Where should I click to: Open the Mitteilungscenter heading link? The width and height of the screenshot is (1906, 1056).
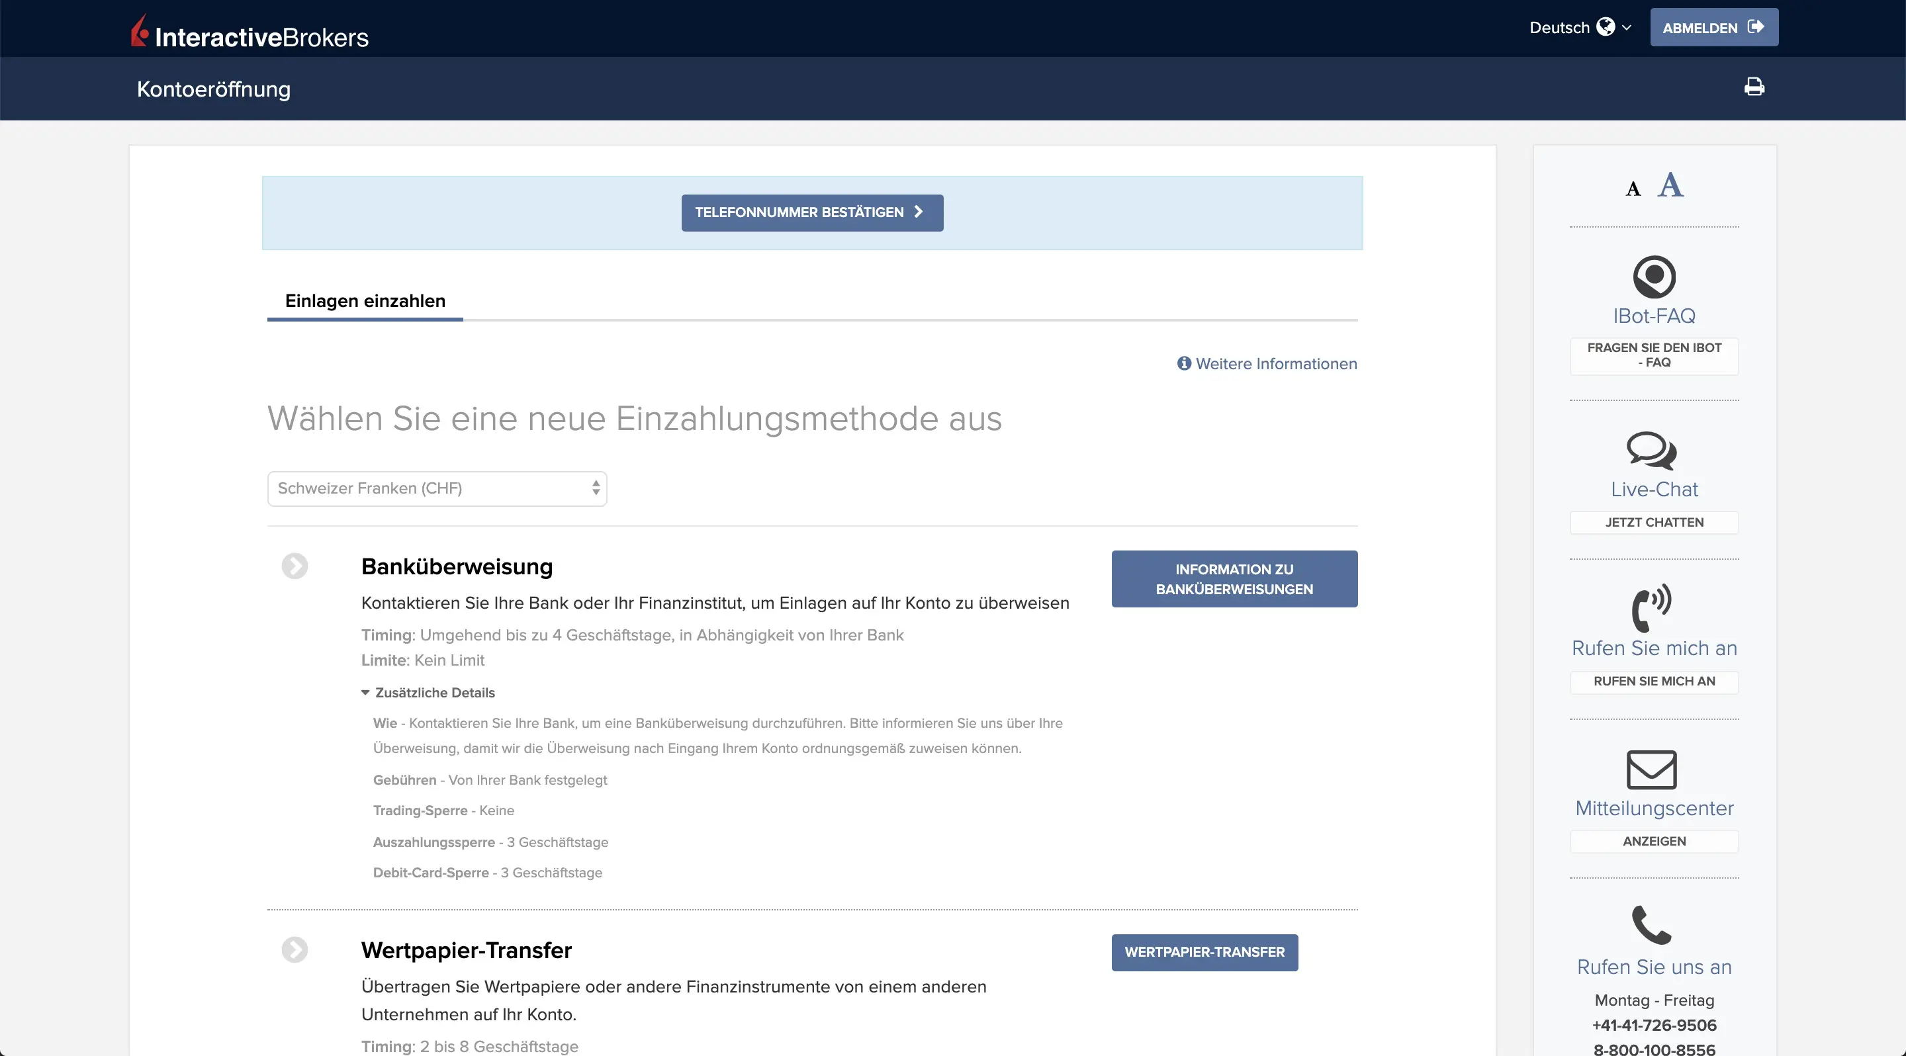pos(1654,809)
